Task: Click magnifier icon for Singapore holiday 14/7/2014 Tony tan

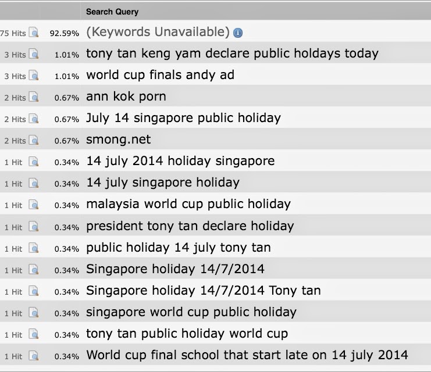Action: click(x=34, y=291)
